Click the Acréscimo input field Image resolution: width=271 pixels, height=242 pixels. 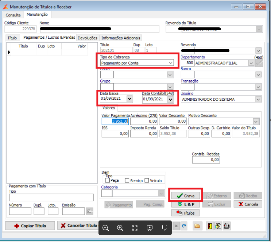[144, 121]
